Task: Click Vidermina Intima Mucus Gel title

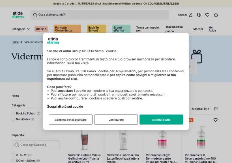Action: 84,158
